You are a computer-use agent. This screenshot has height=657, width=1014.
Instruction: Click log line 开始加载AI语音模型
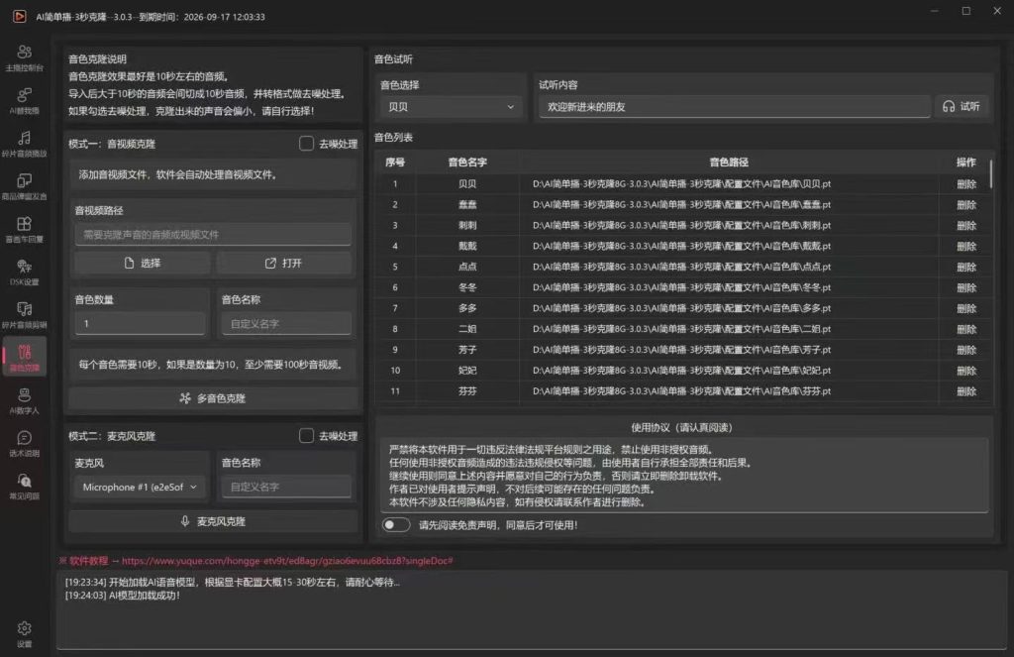pyautogui.click(x=232, y=582)
